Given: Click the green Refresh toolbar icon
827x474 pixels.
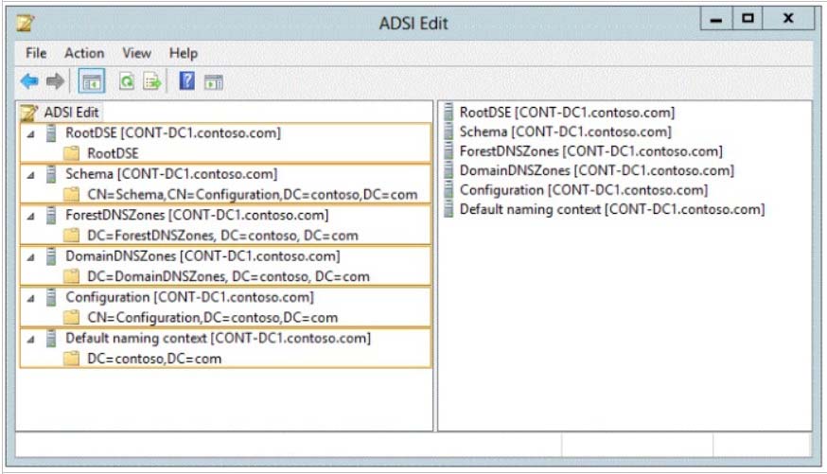Looking at the screenshot, I should (127, 81).
